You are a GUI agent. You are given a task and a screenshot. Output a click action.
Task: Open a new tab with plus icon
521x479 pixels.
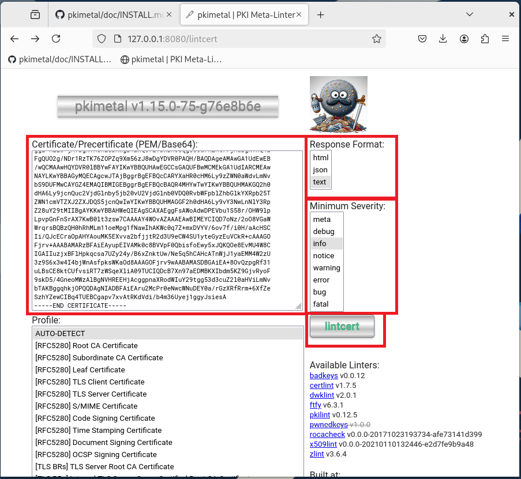(x=321, y=15)
